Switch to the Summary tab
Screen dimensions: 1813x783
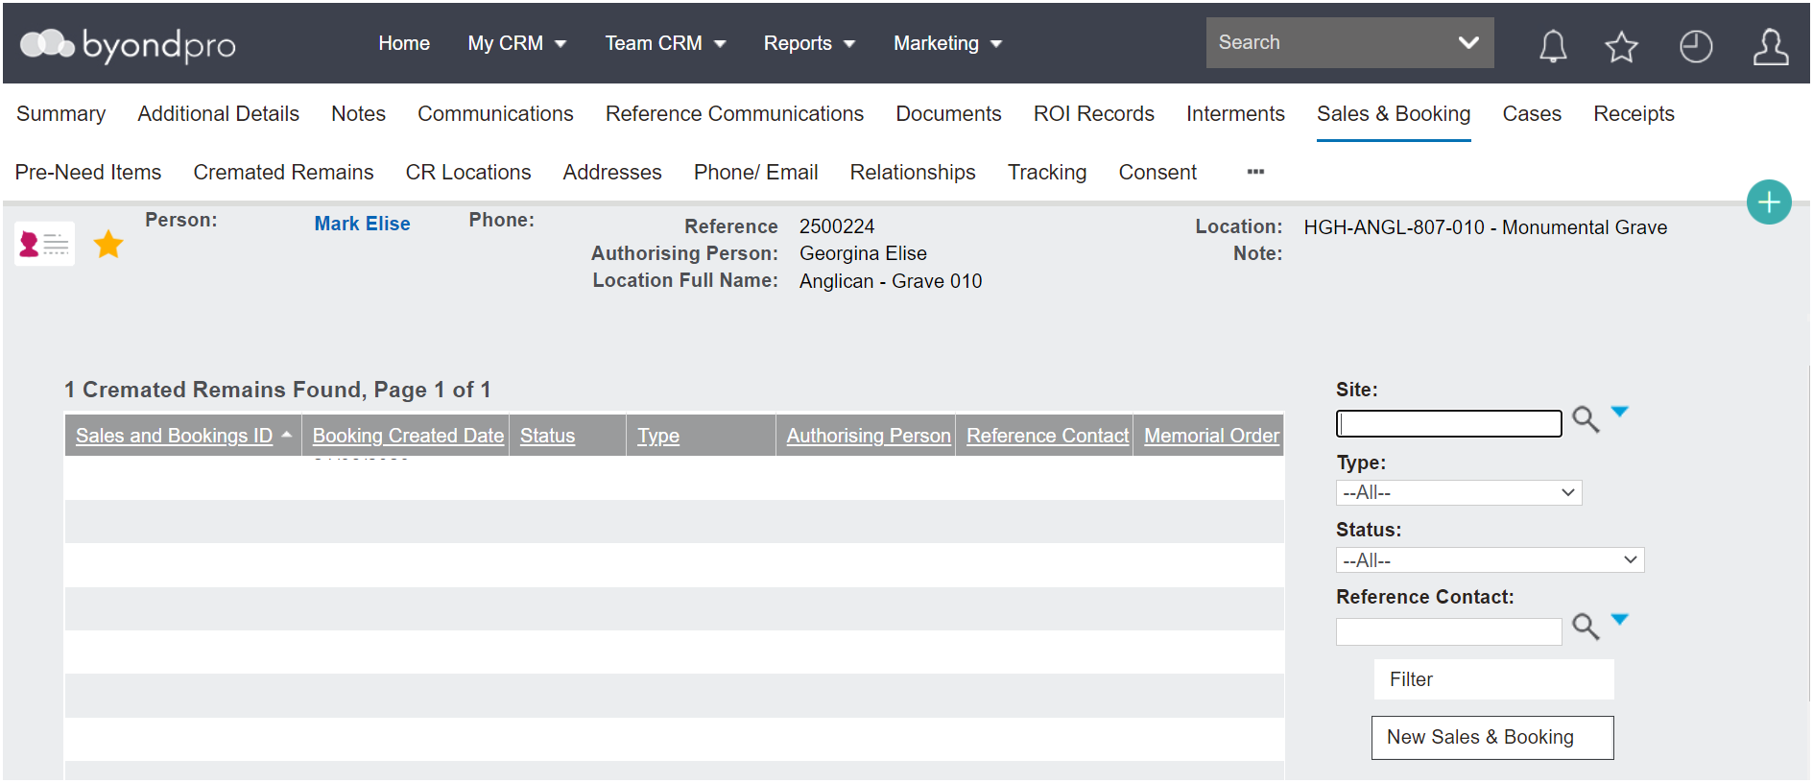[61, 113]
